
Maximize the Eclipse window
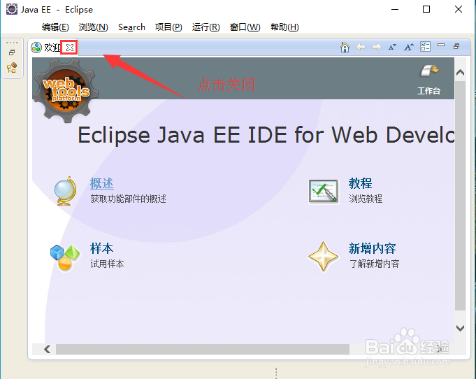pos(426,9)
